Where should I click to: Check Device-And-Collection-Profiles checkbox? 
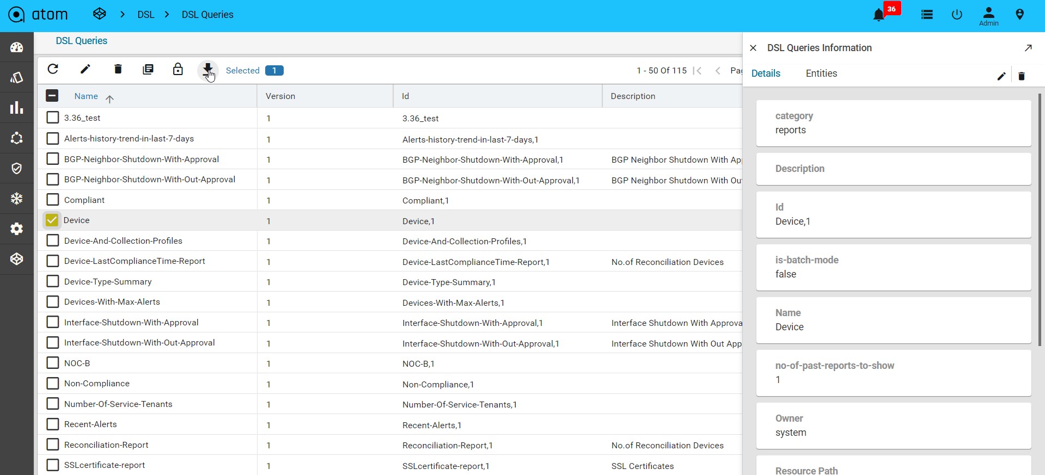click(53, 240)
